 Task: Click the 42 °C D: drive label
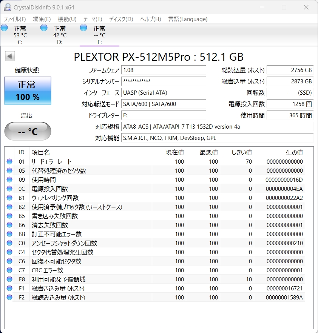coord(60,35)
